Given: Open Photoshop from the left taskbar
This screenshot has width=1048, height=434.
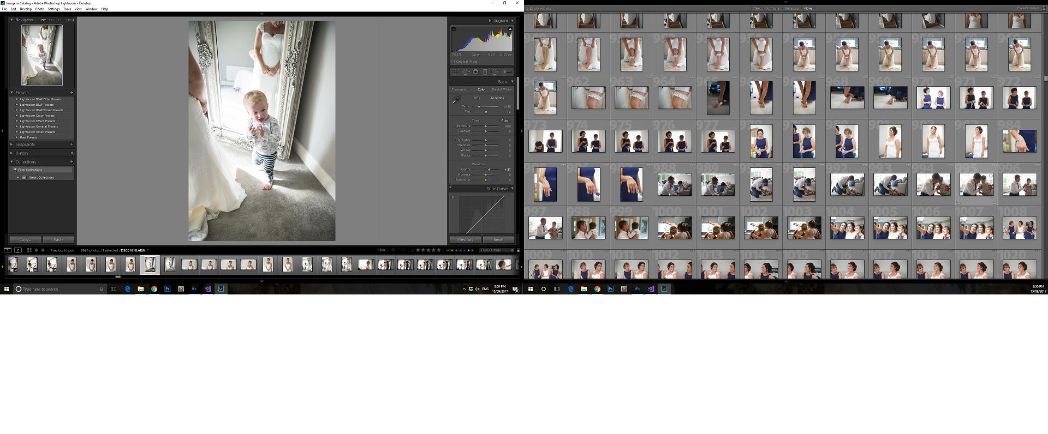Looking at the screenshot, I should (168, 289).
